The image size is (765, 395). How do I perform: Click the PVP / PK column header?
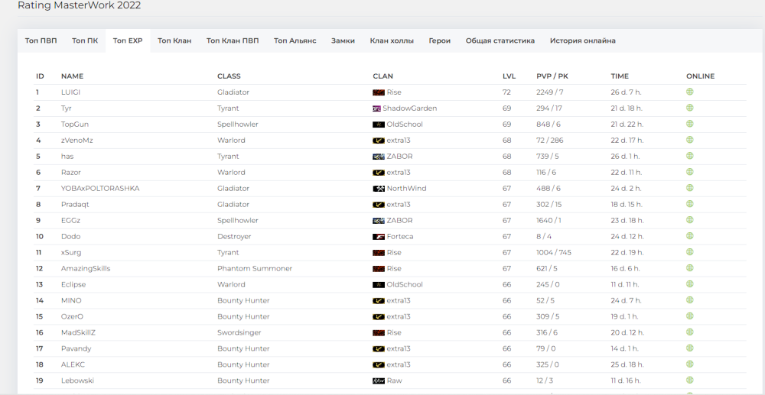point(552,76)
